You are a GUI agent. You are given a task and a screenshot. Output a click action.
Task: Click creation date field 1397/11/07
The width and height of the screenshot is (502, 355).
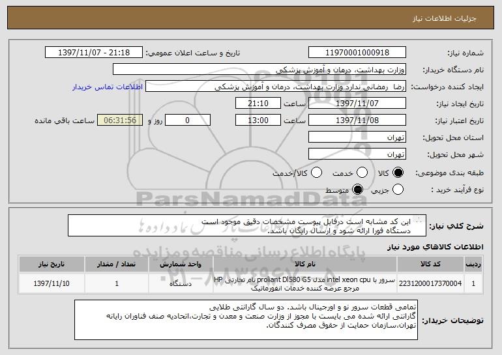click(357, 104)
